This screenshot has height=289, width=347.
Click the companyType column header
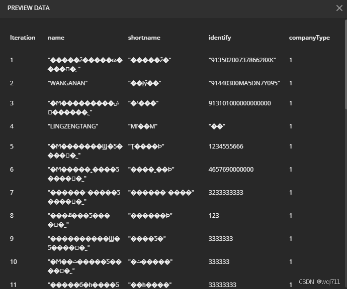tap(309, 38)
